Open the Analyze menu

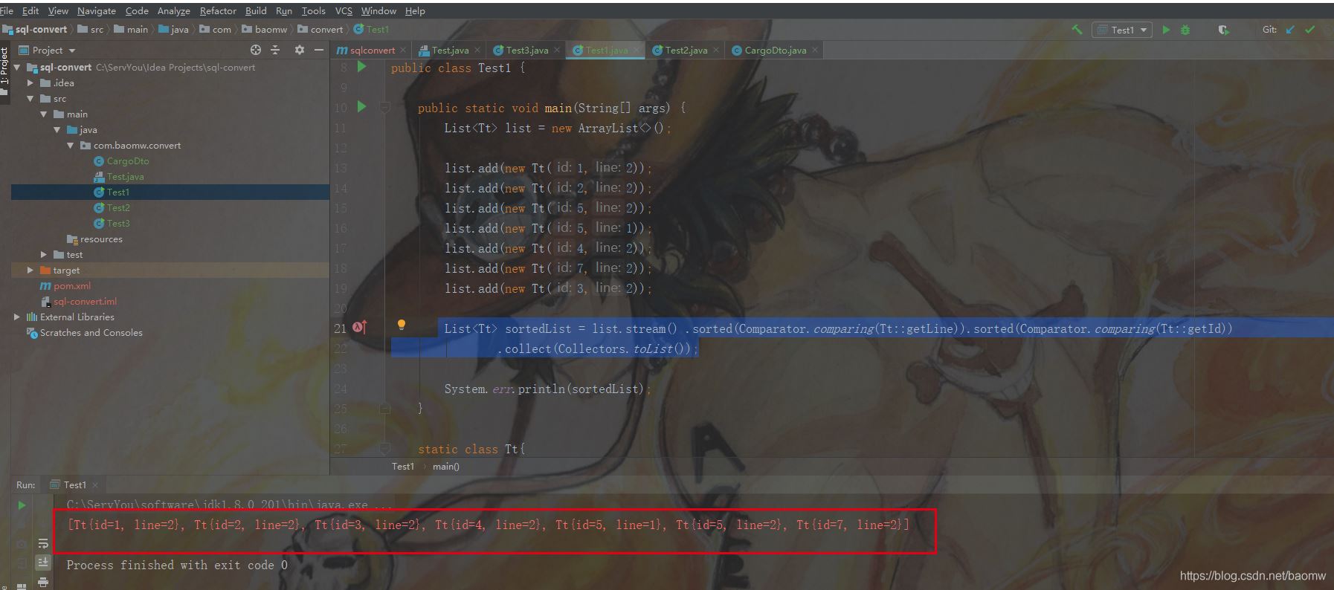174,11
